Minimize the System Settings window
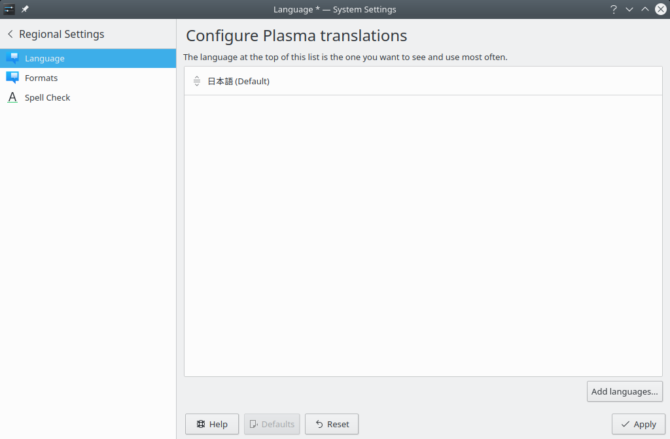Image resolution: width=670 pixels, height=439 pixels. [x=629, y=9]
